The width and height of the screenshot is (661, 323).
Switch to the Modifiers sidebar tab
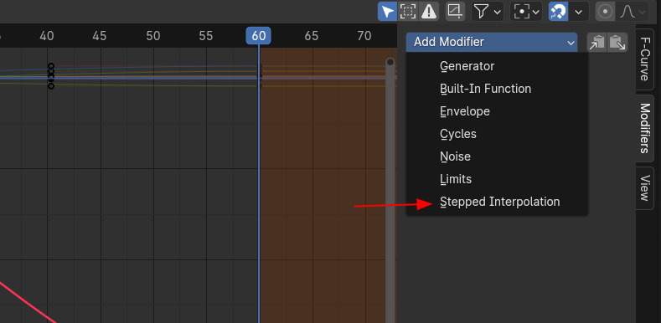(x=644, y=128)
